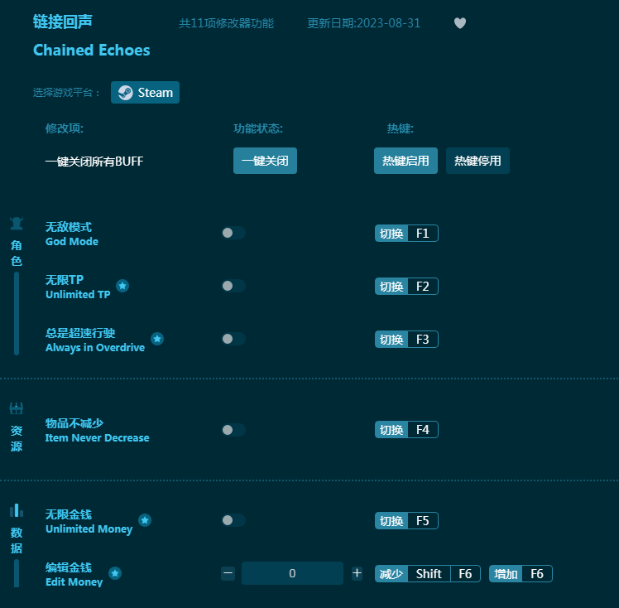Click the Unlimited Money F5 hotkey button
The image size is (619, 608).
[406, 521]
